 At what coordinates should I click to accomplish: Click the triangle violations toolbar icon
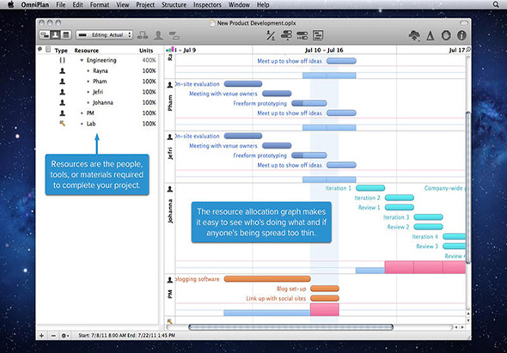click(430, 35)
